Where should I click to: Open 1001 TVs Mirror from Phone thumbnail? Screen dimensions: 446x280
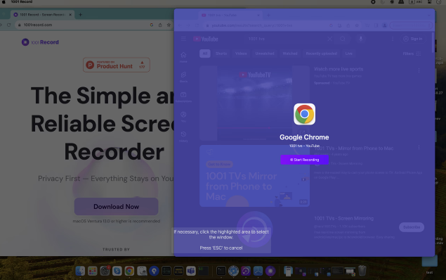[x=254, y=176]
